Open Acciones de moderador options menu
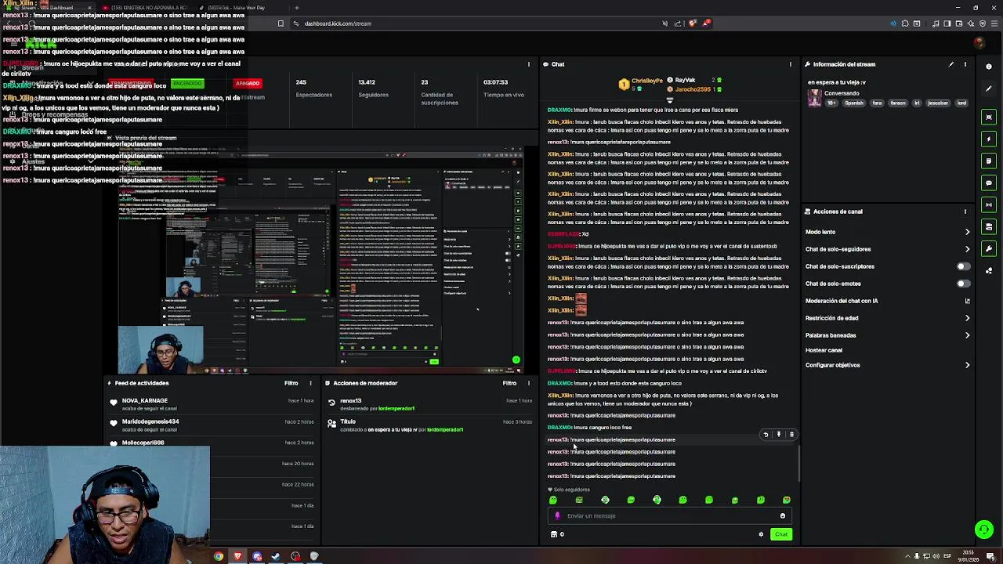 coord(529,383)
